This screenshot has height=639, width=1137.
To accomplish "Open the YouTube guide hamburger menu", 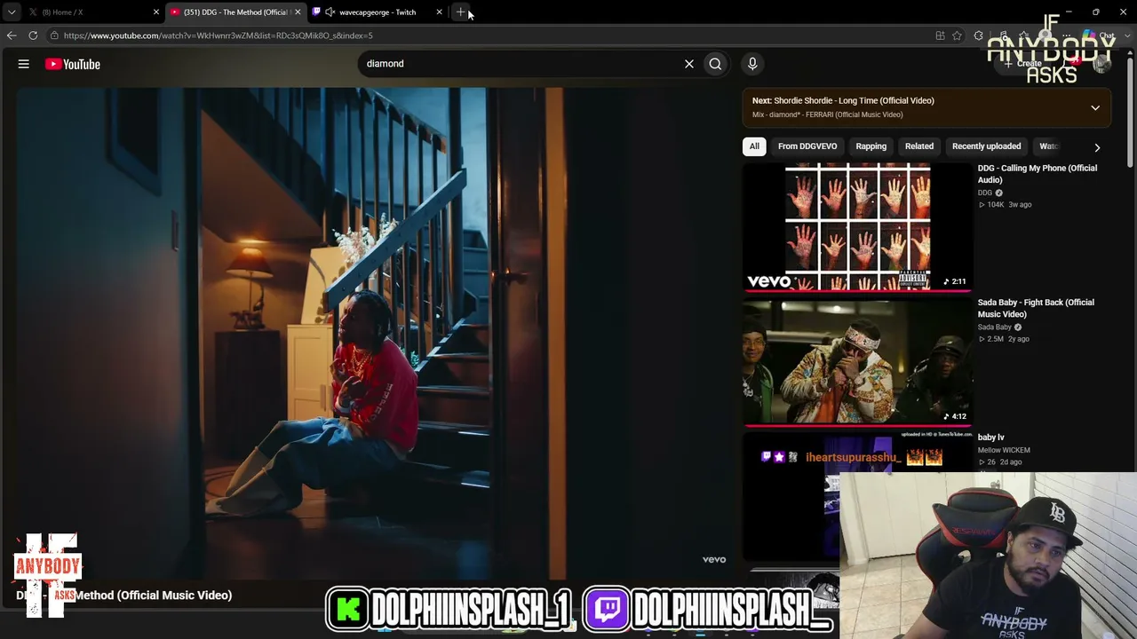I will tap(24, 64).
